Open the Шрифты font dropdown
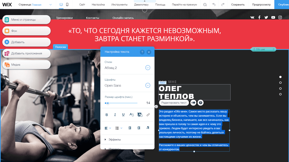This screenshot has width=289, height=162. pos(148,85)
